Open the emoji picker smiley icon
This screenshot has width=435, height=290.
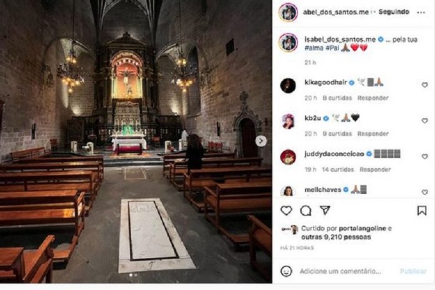pyautogui.click(x=286, y=271)
